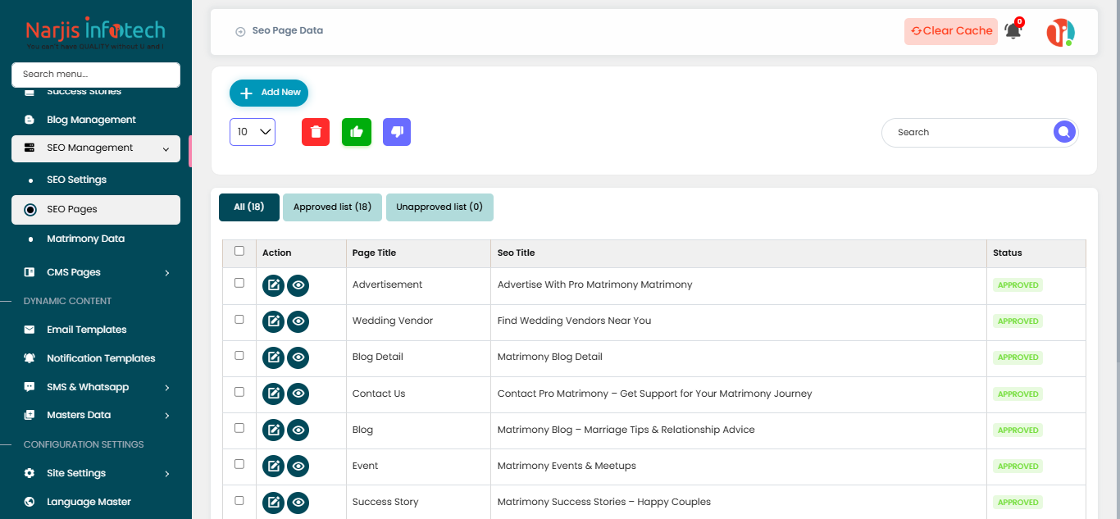View the Contact Us eye icon
Viewport: 1120px width, 519px height.
pos(298,394)
